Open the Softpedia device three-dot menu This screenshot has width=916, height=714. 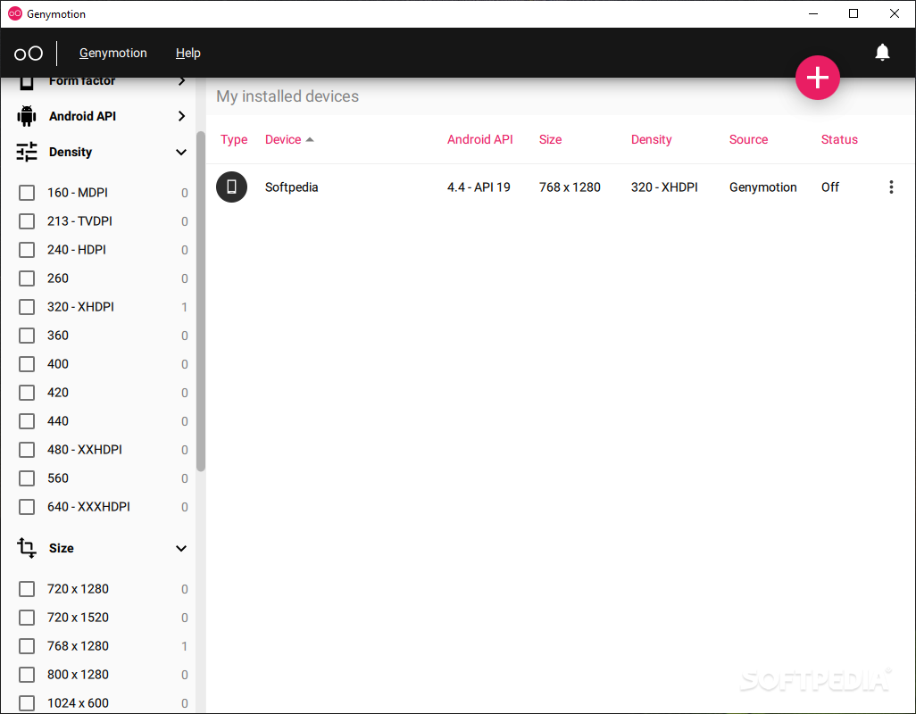pyautogui.click(x=891, y=187)
